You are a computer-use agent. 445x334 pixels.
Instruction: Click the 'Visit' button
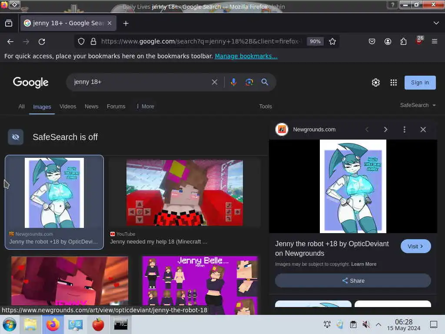(x=415, y=246)
